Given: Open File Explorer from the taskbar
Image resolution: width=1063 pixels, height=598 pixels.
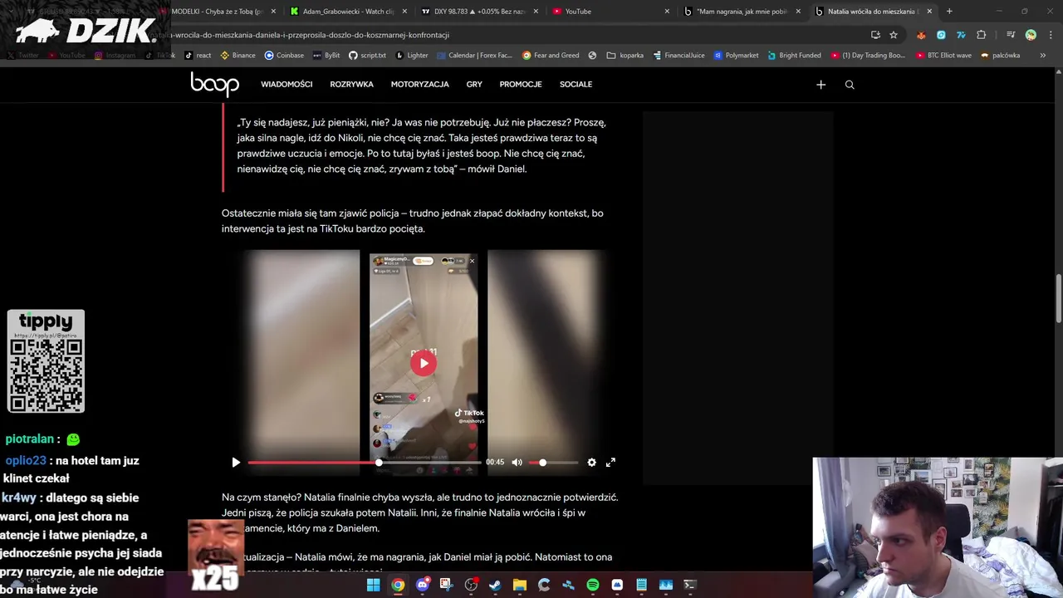Looking at the screenshot, I should pyautogui.click(x=520, y=586).
